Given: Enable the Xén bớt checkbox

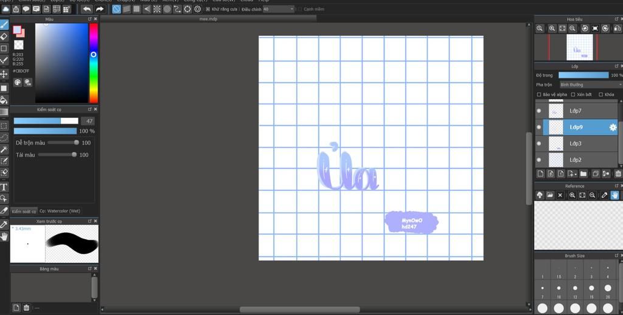Looking at the screenshot, I should 573,94.
